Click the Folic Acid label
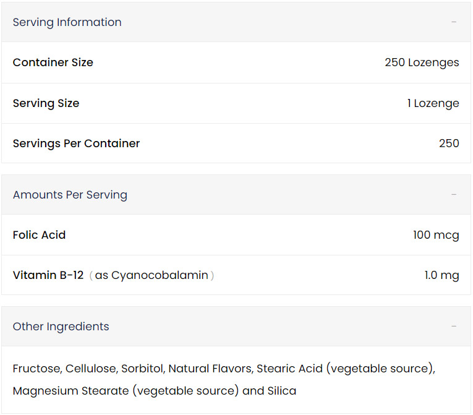The image size is (473, 415). point(39,235)
